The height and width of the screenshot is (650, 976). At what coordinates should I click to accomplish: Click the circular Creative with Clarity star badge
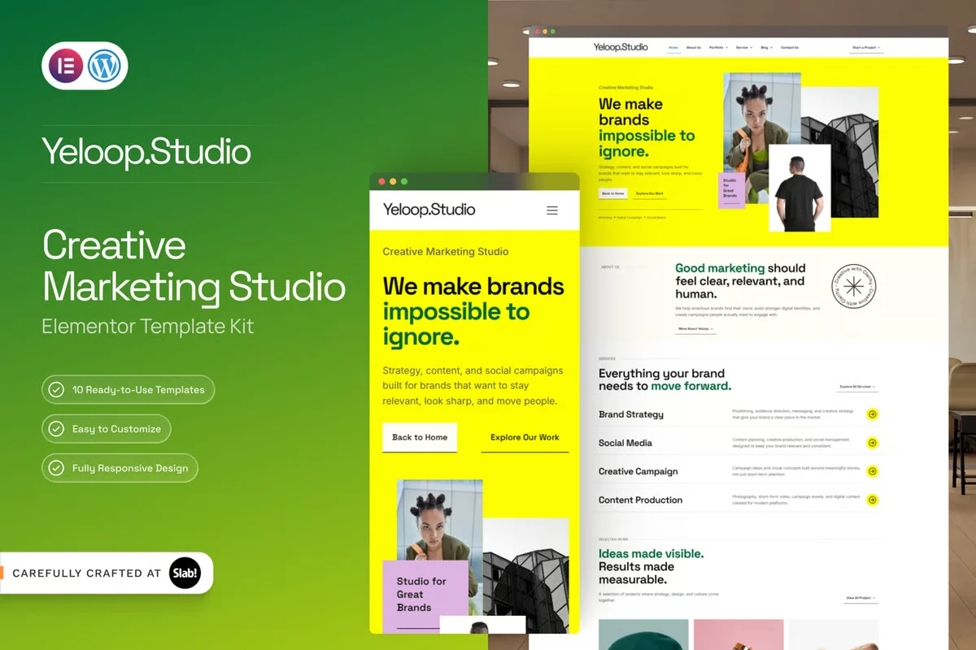pyautogui.click(x=853, y=286)
